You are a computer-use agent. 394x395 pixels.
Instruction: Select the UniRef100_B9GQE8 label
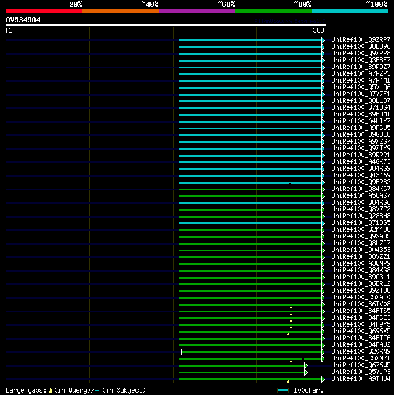click(x=361, y=134)
